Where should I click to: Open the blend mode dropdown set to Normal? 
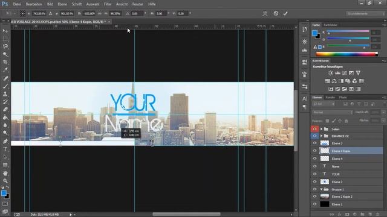pos(333,113)
